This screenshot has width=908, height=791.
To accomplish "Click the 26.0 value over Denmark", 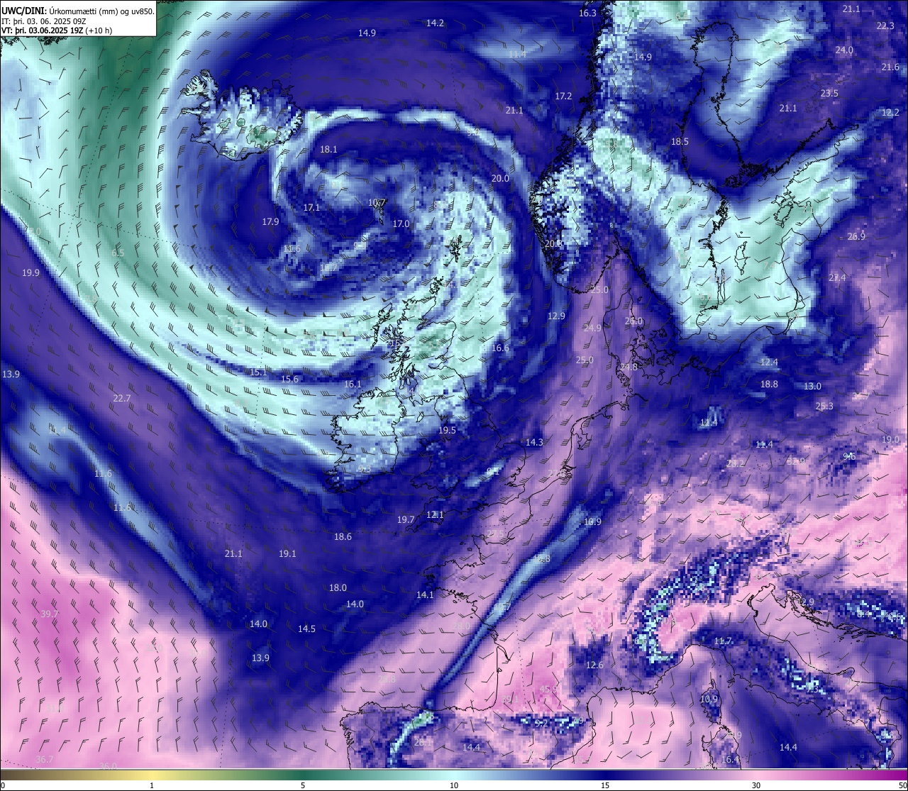I will (633, 321).
